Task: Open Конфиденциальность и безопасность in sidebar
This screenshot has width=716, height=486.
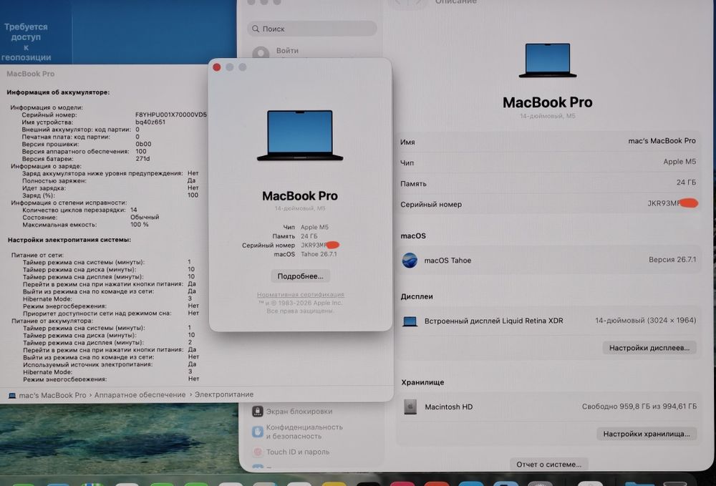Action: click(297, 432)
